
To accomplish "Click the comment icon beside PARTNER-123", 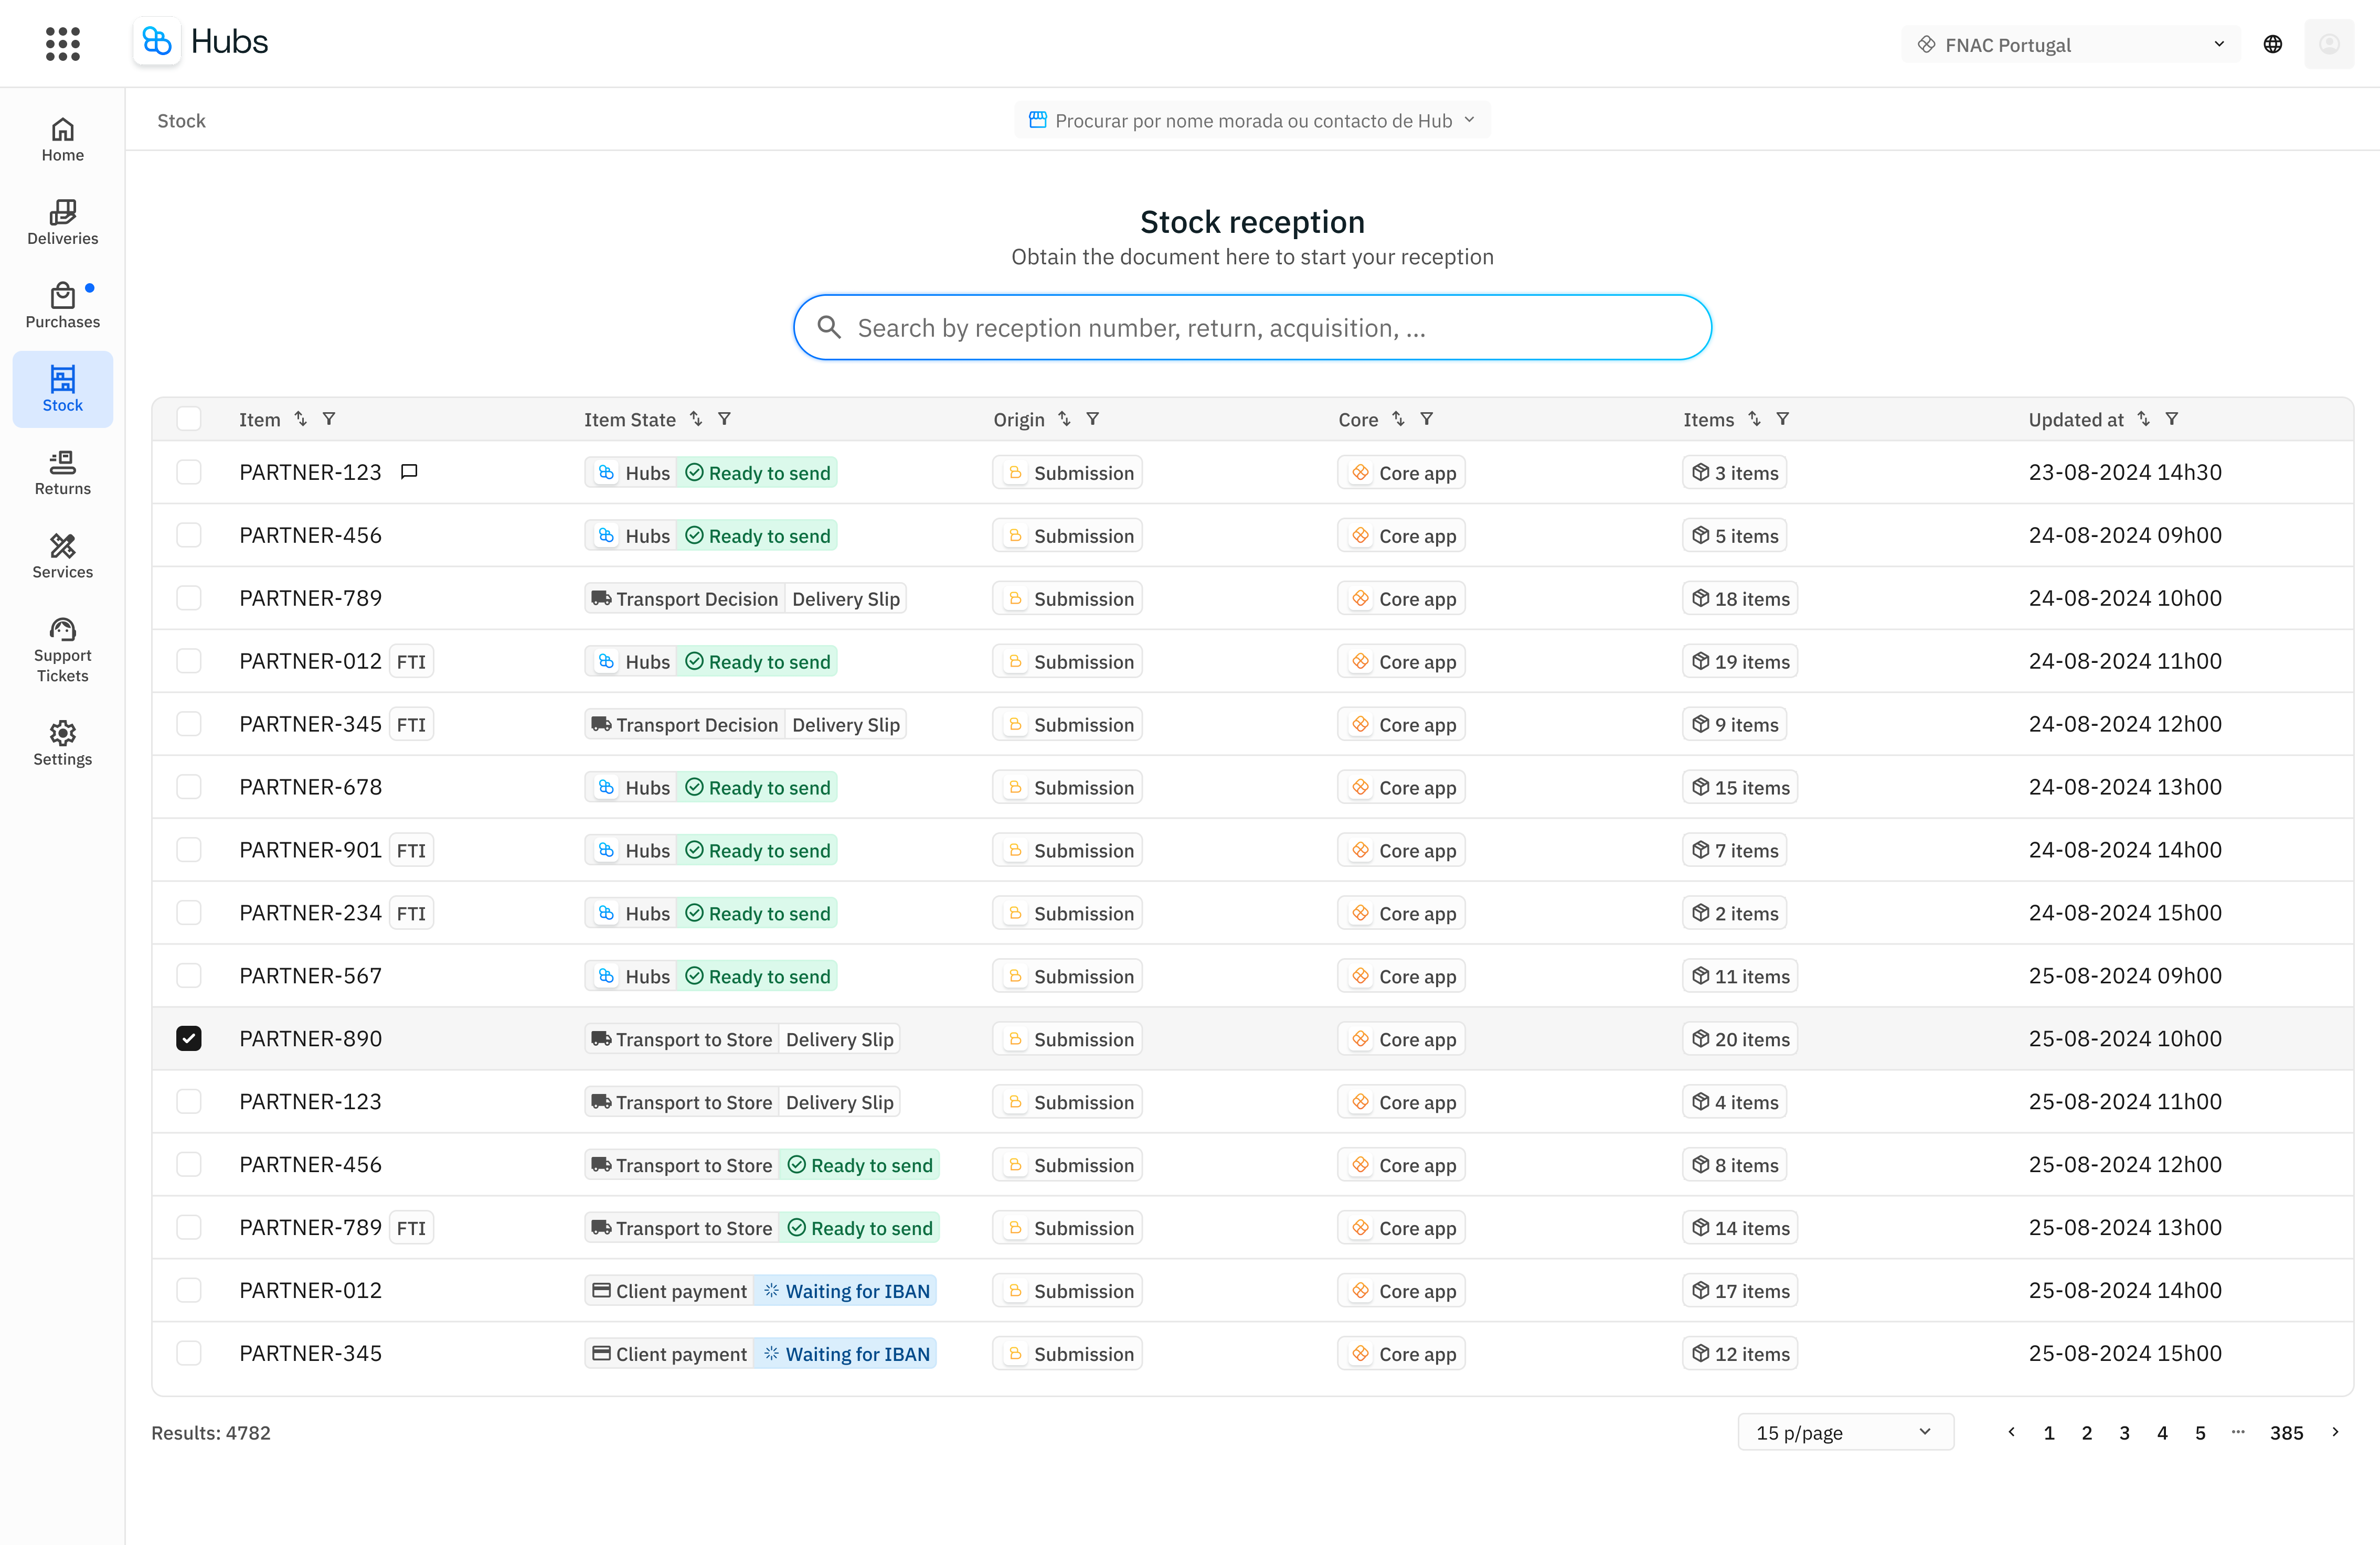I will (409, 471).
